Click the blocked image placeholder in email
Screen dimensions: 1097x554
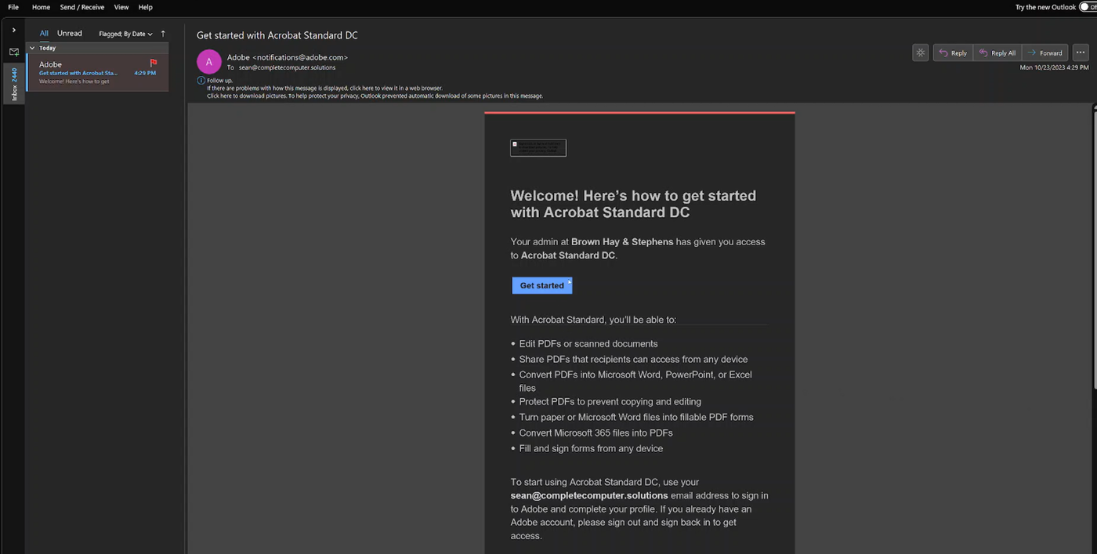pyautogui.click(x=538, y=147)
